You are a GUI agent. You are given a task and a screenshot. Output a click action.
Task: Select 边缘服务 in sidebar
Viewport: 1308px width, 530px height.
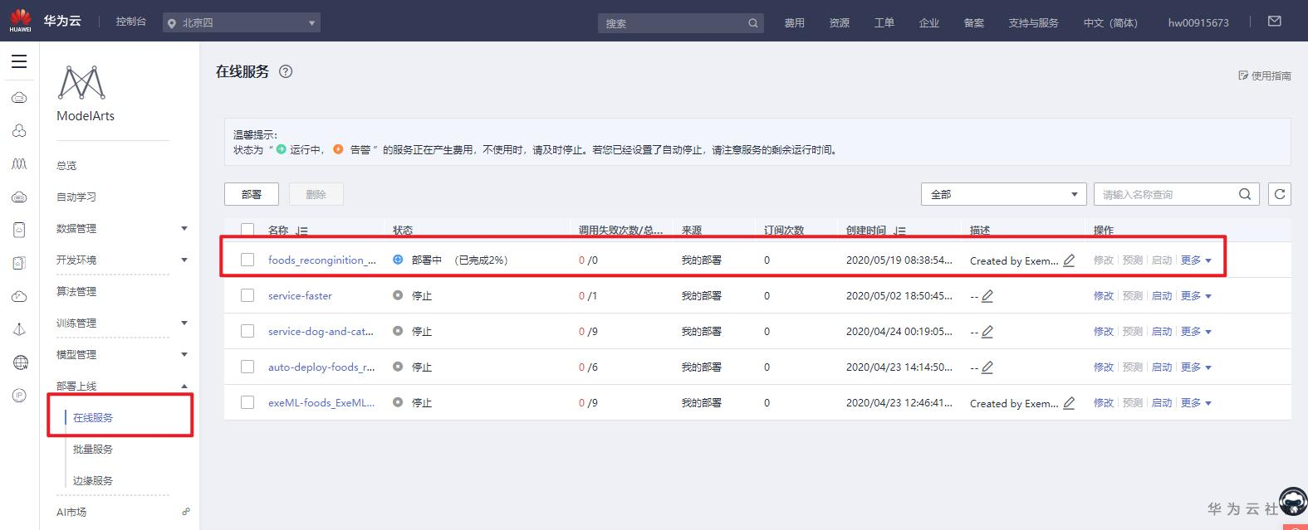[x=93, y=480]
